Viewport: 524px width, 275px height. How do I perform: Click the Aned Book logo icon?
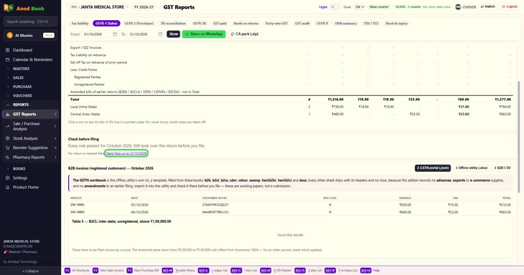(8, 8)
